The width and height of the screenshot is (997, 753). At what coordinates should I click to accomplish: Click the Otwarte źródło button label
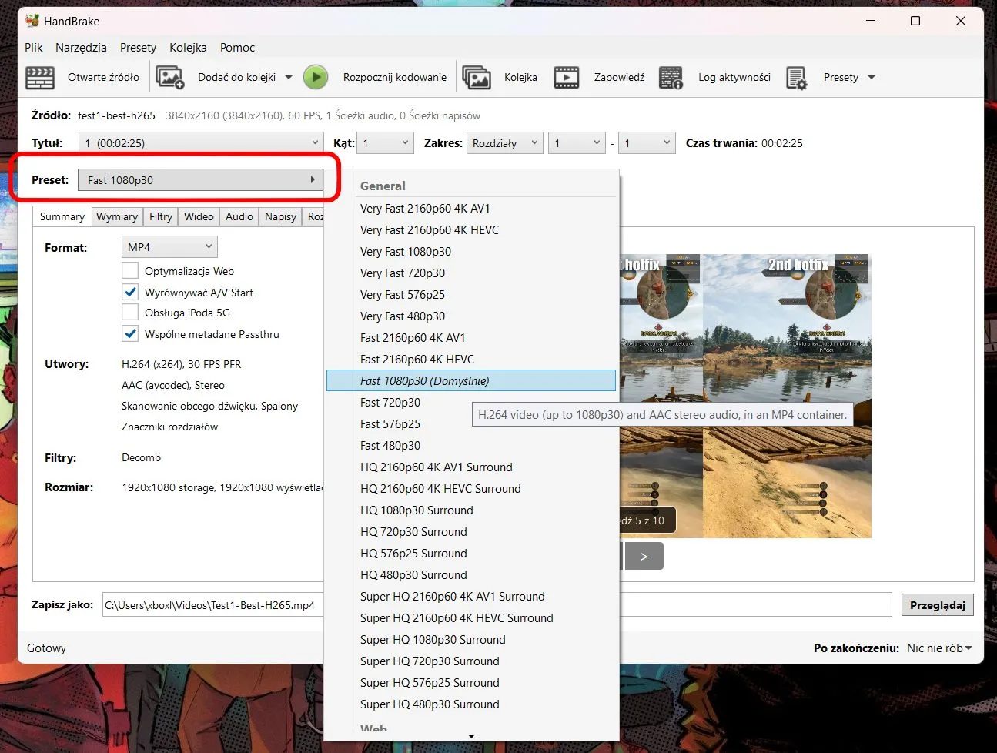point(103,78)
